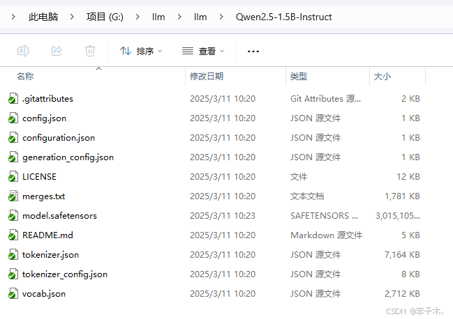Click the model.safetensors file name

click(x=59, y=216)
